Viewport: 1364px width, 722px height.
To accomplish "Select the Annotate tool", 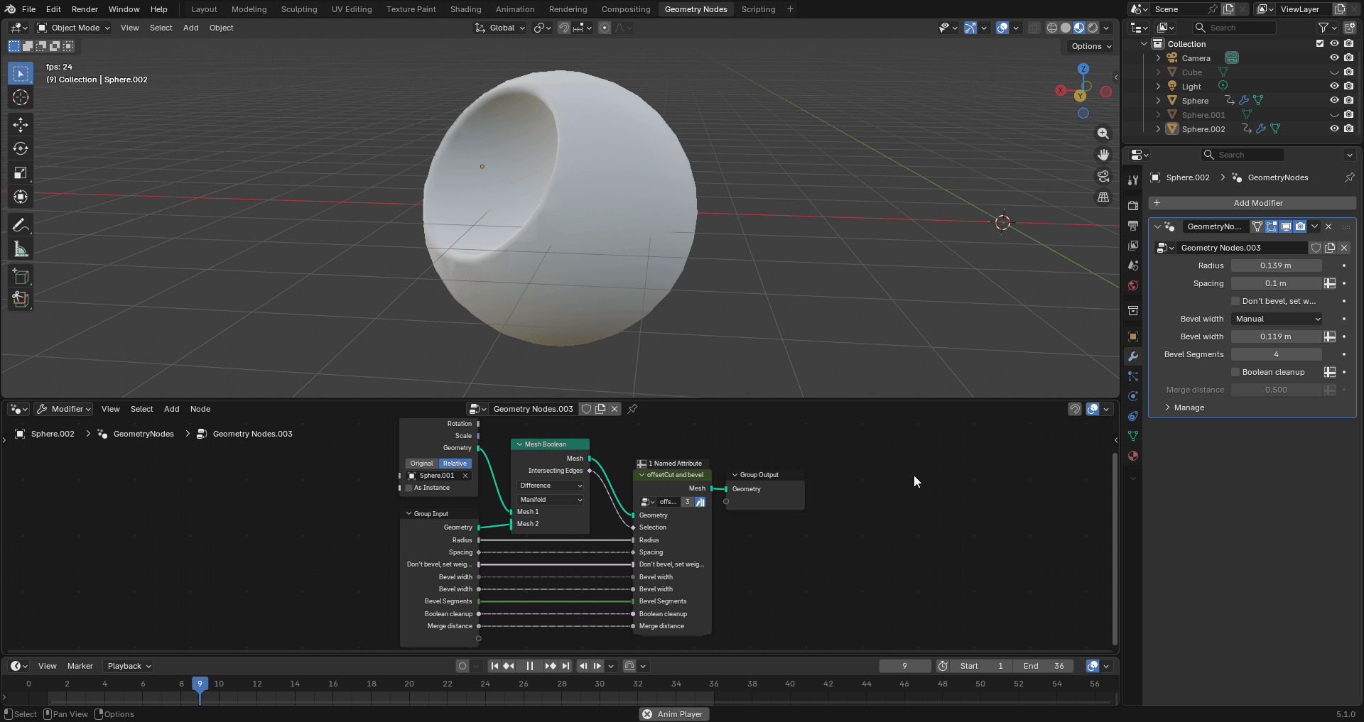I will [x=21, y=225].
